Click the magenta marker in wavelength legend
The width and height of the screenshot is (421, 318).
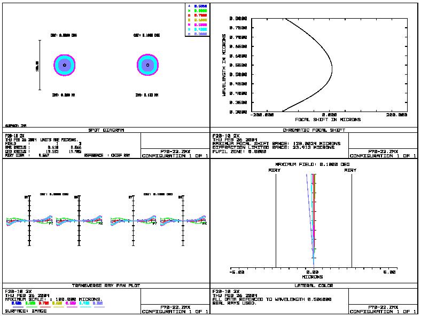point(189,25)
